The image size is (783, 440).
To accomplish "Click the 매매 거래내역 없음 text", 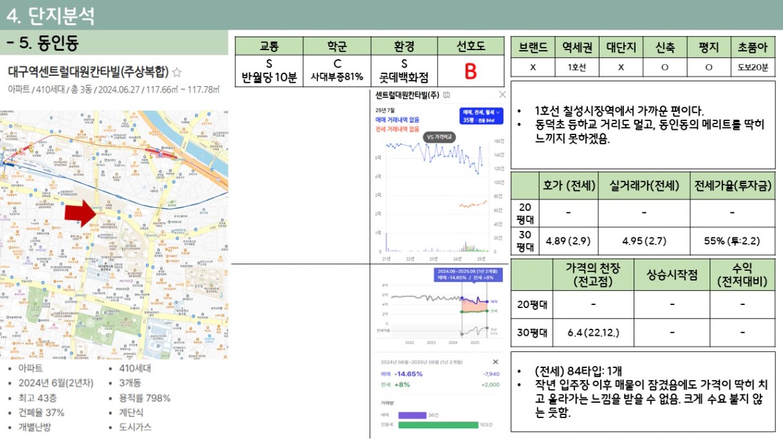I will point(397,120).
